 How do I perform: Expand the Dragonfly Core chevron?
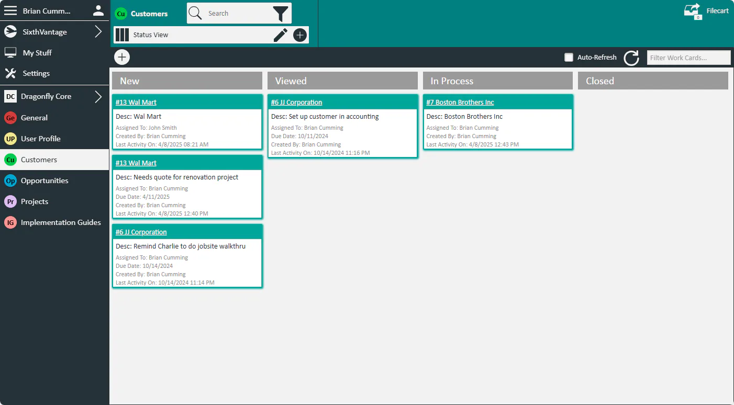click(x=98, y=96)
